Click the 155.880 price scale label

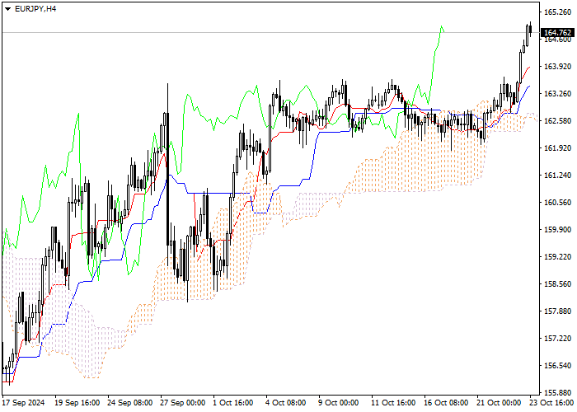click(557, 393)
